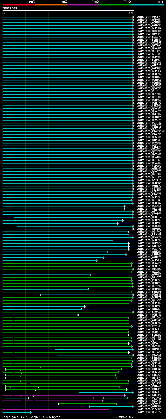Select the label UniRef100_B2BGT2

pyautogui.click(x=149, y=217)
